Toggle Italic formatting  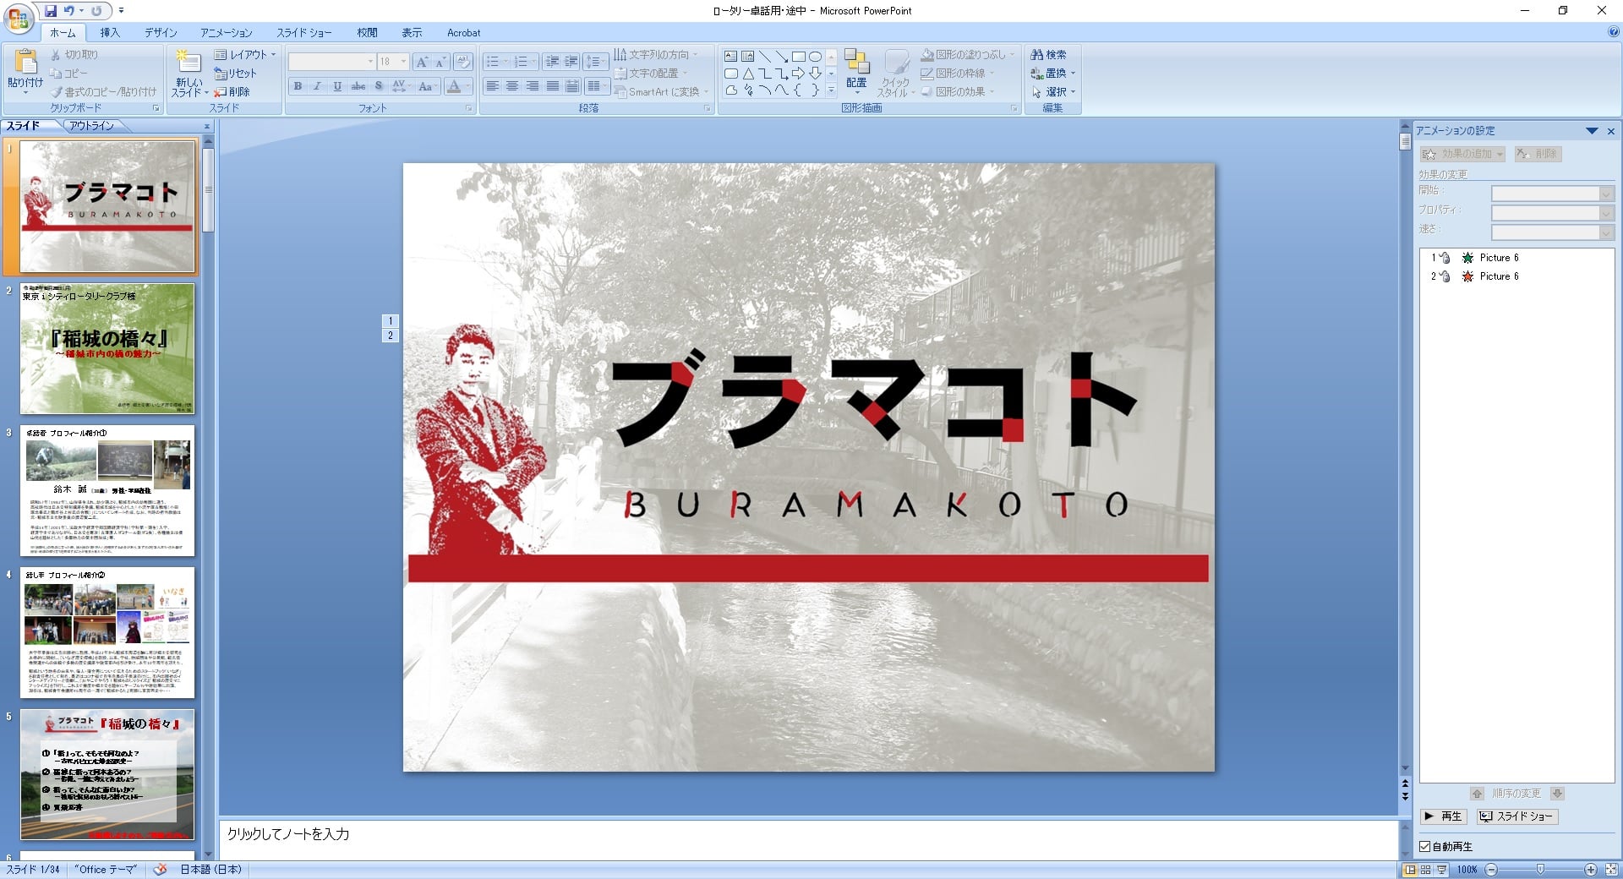(317, 86)
